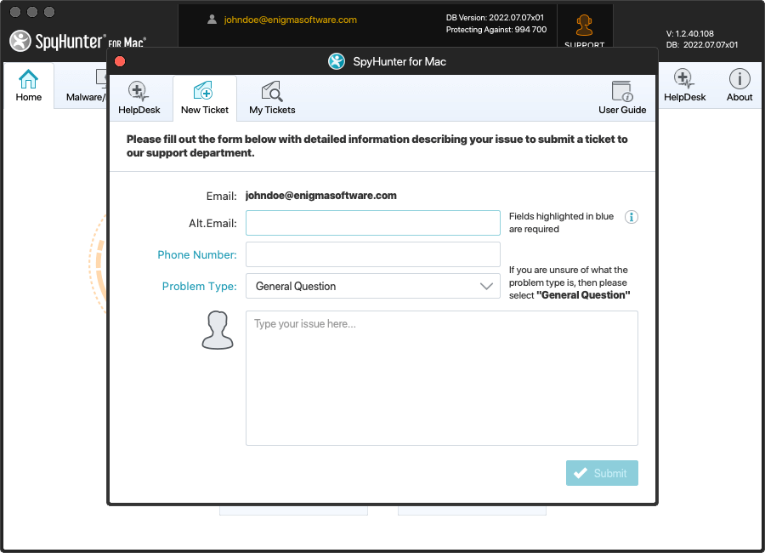Image resolution: width=765 pixels, height=553 pixels.
Task: Click the required fields info icon
Action: [x=632, y=217]
